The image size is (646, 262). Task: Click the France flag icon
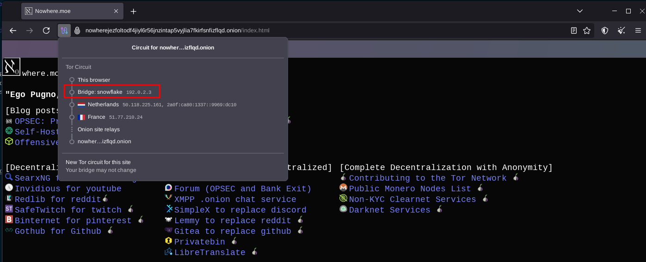click(x=81, y=117)
